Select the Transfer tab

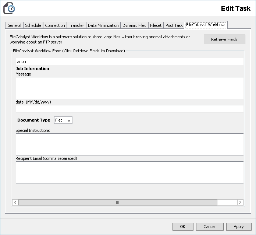pos(77,25)
